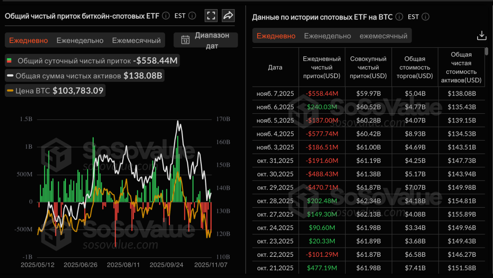Screen dimensions: 493x278
Task: Expand the chart to fullscreen
Action: (211, 15)
